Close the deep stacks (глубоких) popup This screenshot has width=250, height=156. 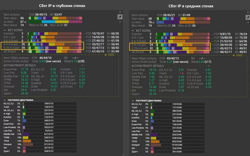click(x=120, y=12)
